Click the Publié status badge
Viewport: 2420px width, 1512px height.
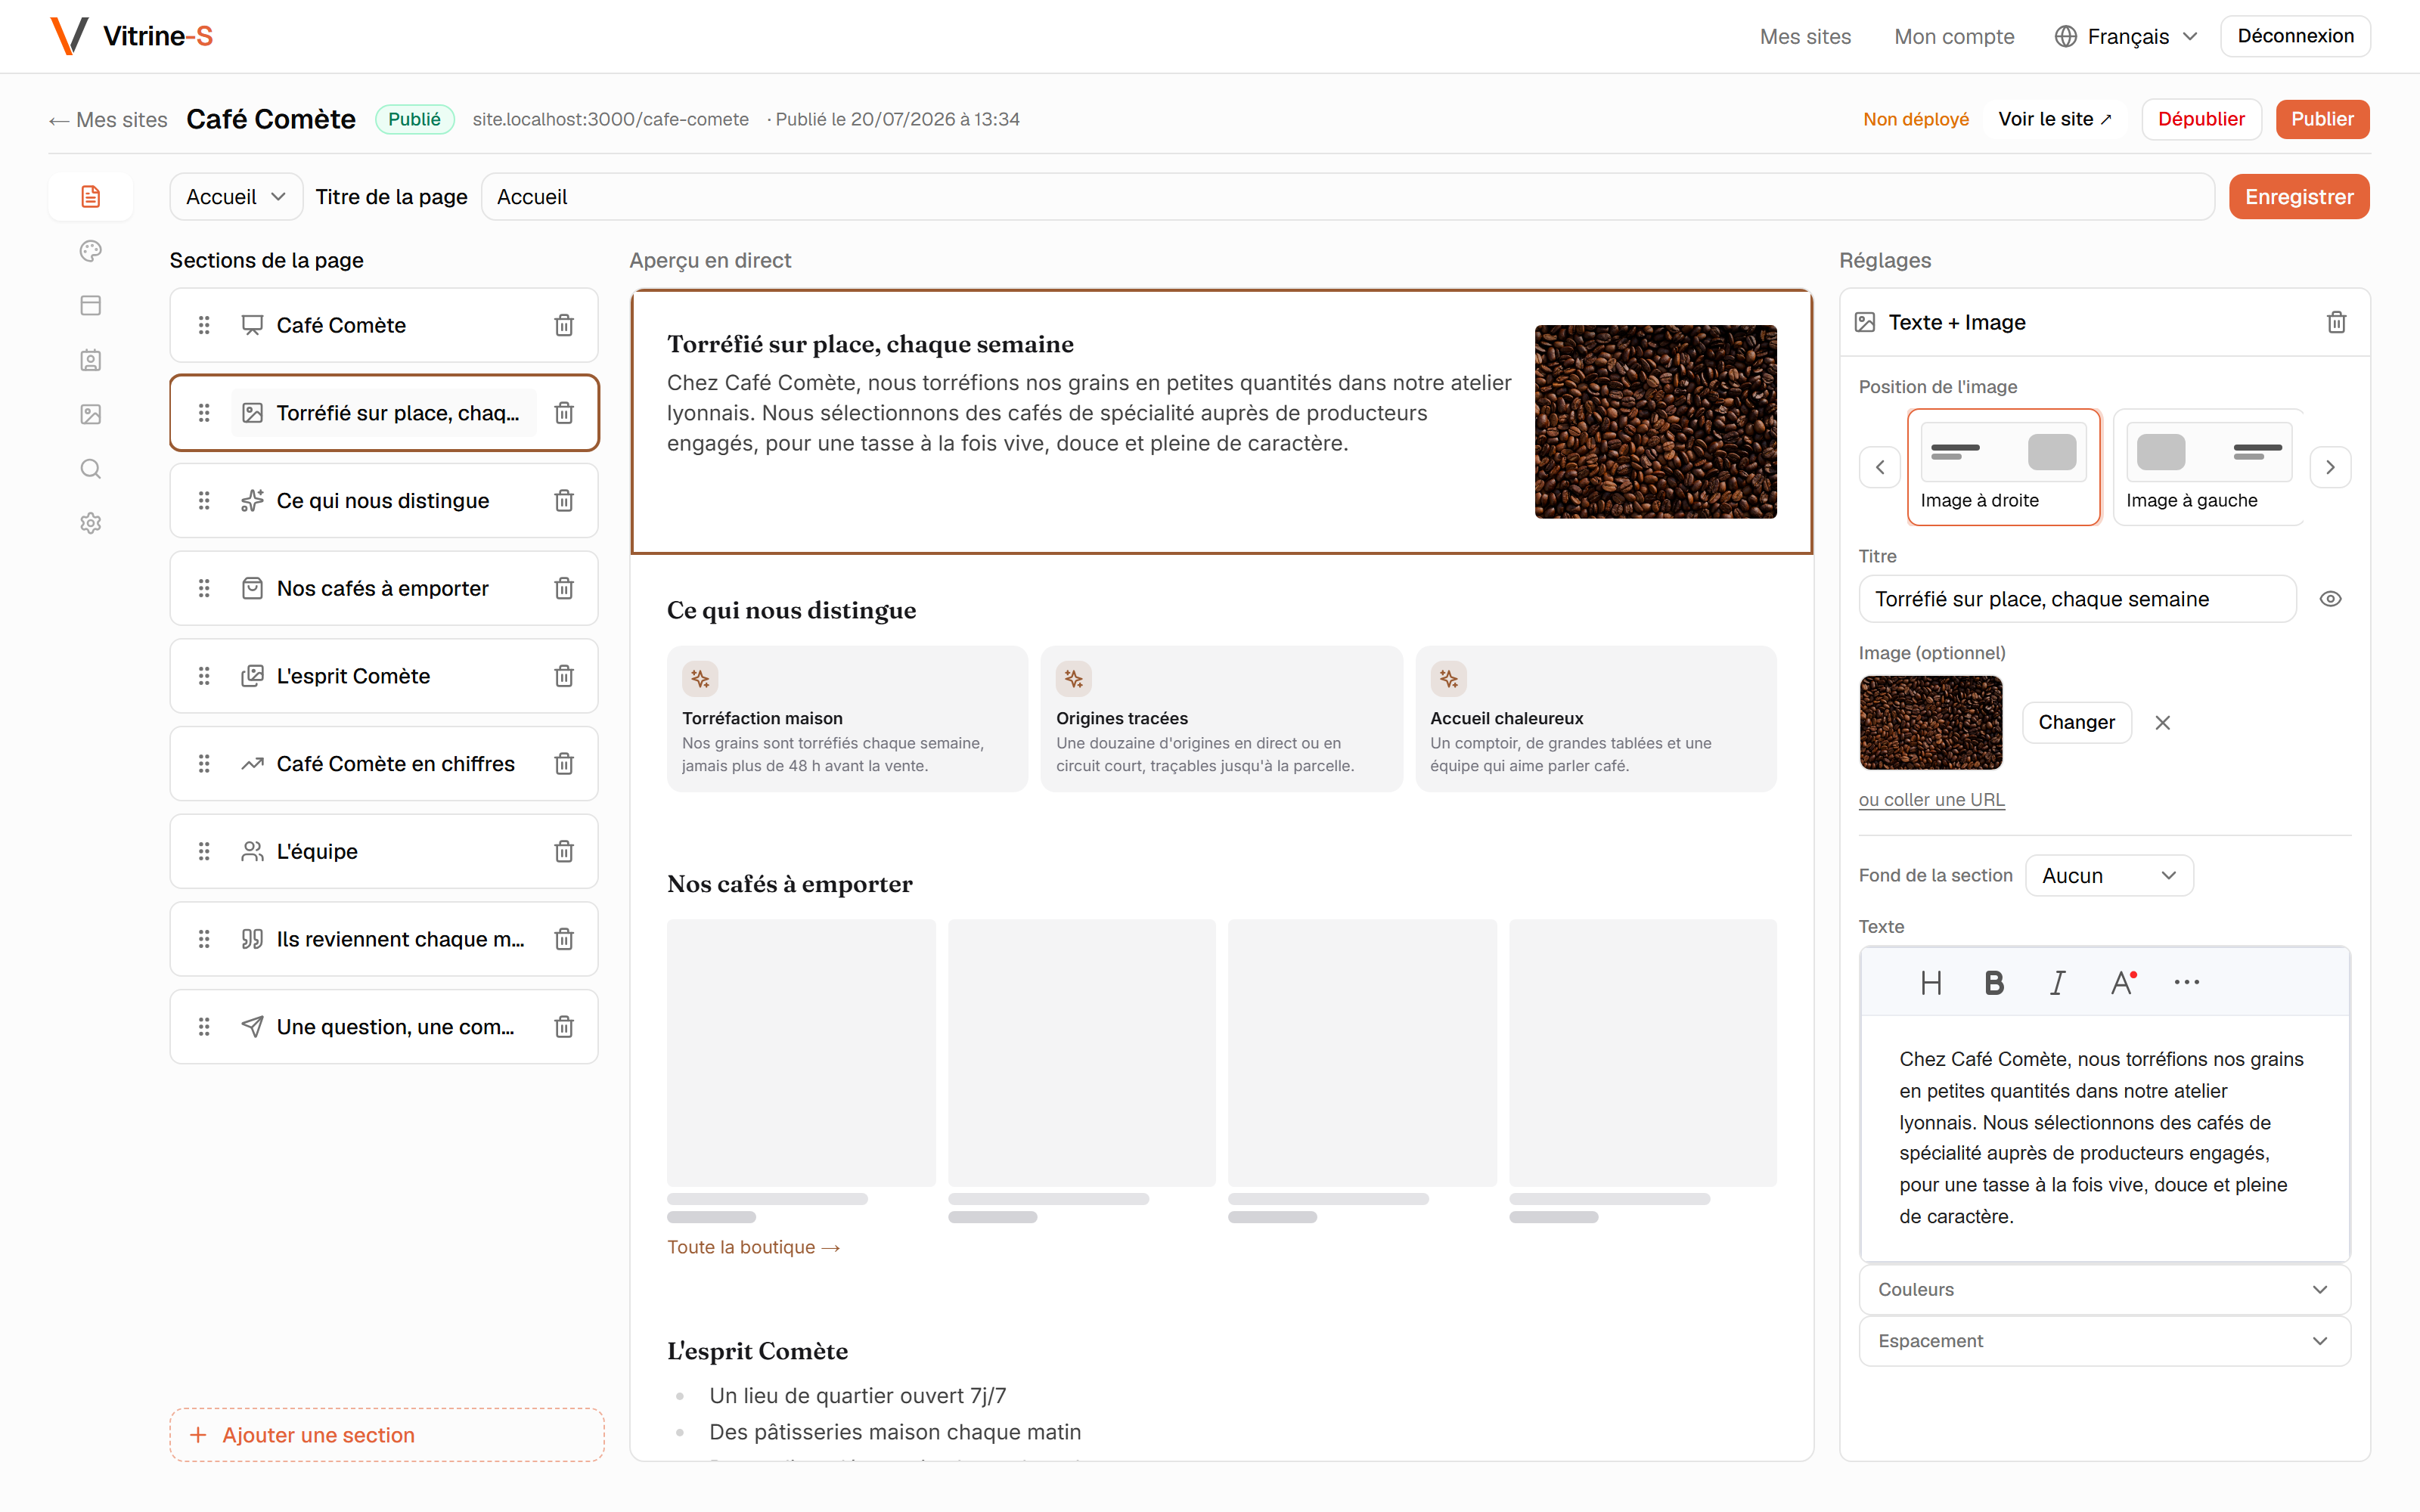coord(414,119)
